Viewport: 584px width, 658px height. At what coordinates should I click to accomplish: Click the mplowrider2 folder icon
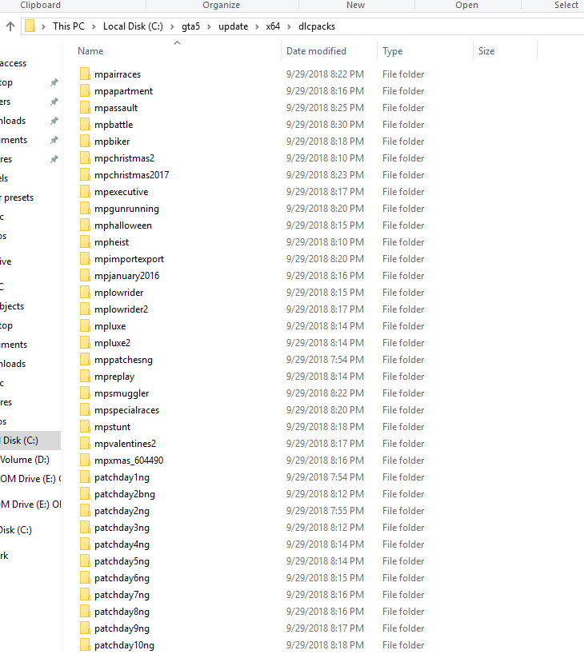point(85,309)
